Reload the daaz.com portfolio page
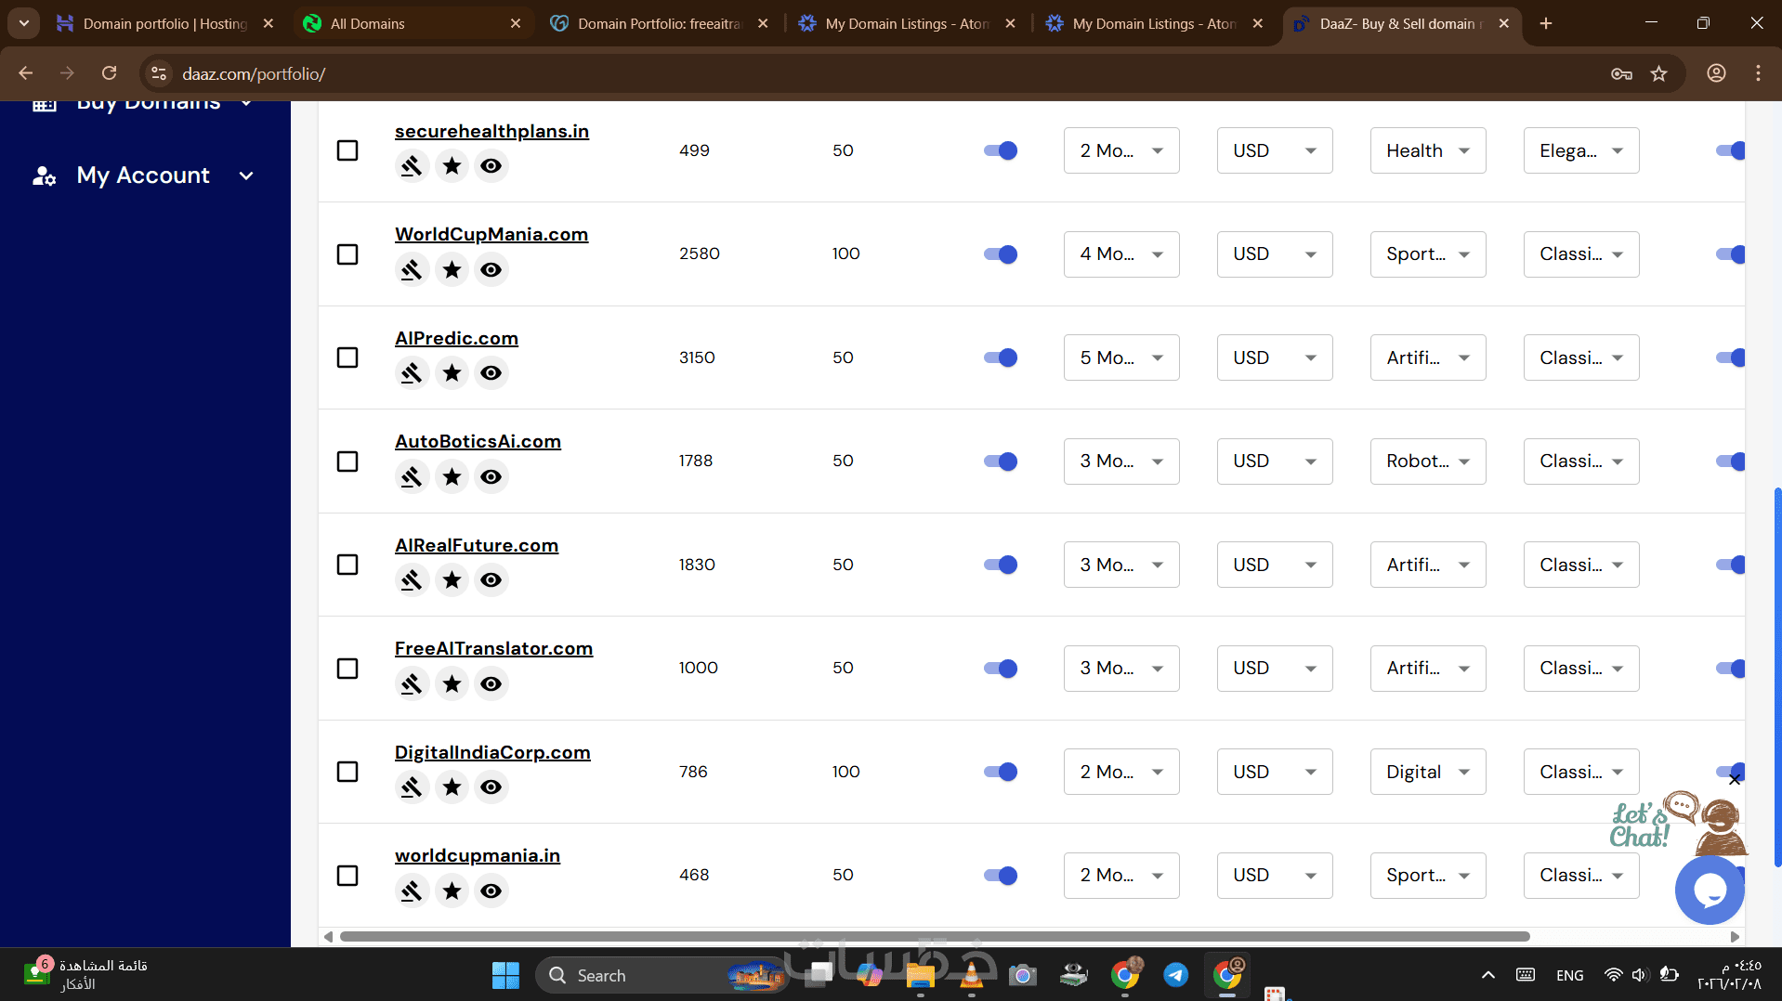 coord(110,73)
